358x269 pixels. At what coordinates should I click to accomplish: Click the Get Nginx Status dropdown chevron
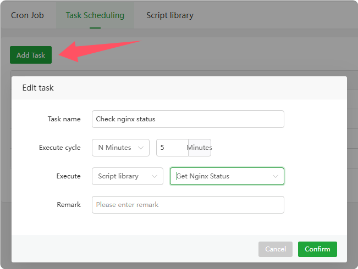coord(275,176)
